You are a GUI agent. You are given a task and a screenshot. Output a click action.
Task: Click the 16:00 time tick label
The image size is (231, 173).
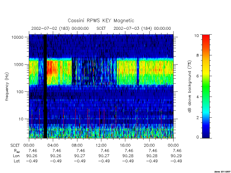point(125,146)
